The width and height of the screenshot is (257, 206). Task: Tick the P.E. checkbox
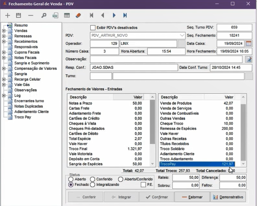[x=143, y=185]
